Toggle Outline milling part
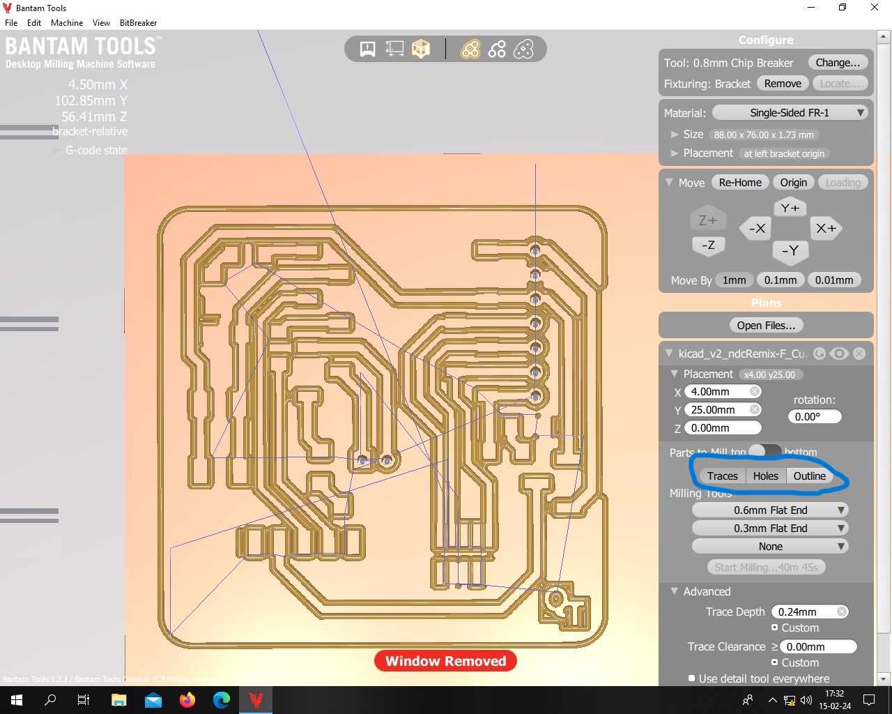This screenshot has height=714, width=892. coord(809,476)
